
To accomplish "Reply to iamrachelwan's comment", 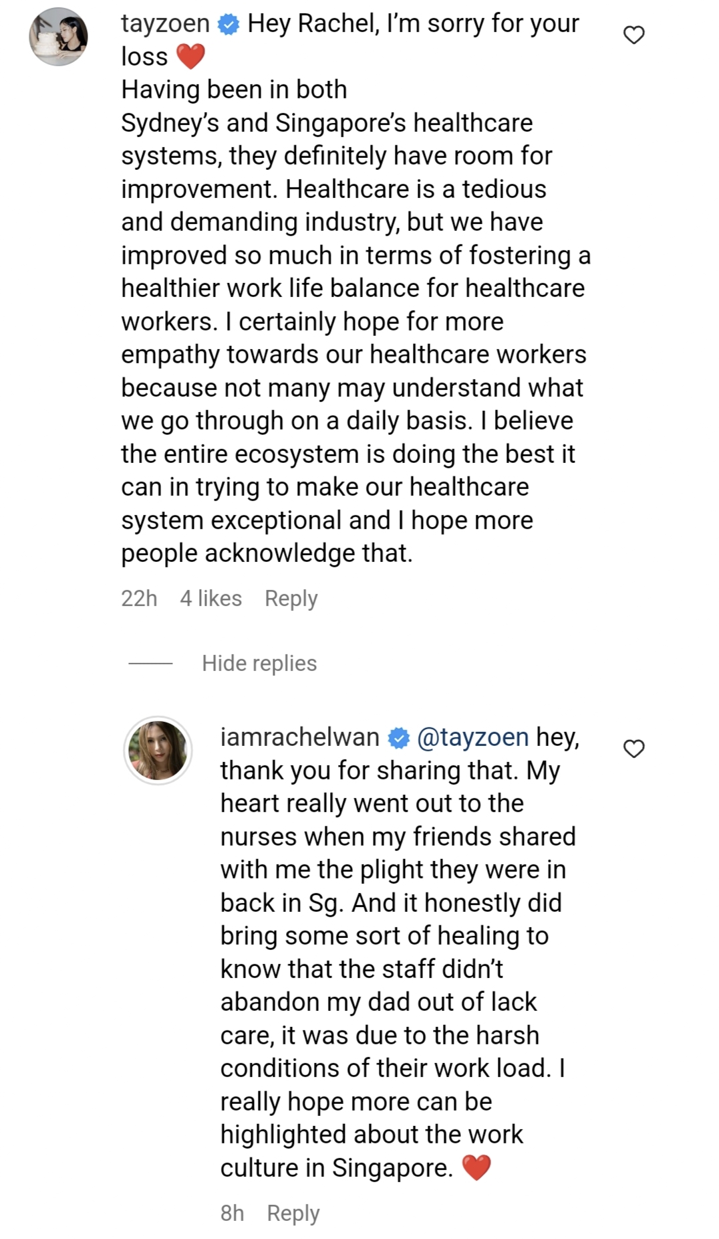I will click(293, 1214).
